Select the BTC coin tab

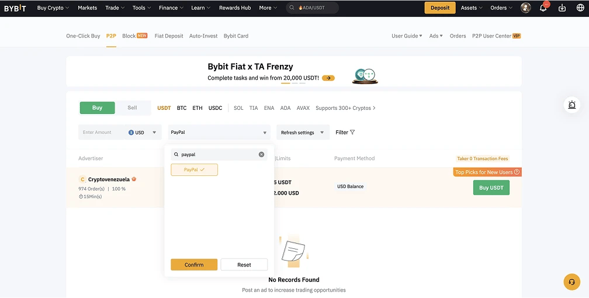[182, 108]
